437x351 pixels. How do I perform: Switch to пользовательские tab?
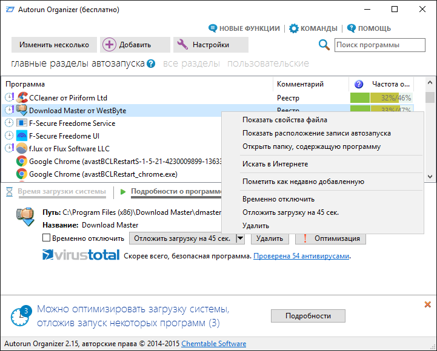point(268,64)
